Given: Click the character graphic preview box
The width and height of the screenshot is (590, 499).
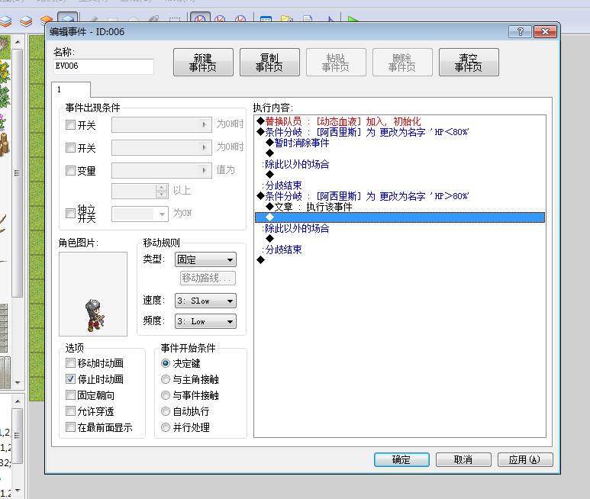Looking at the screenshot, I should point(93,294).
